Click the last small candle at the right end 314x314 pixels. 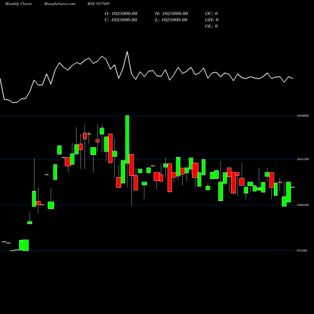(293, 187)
